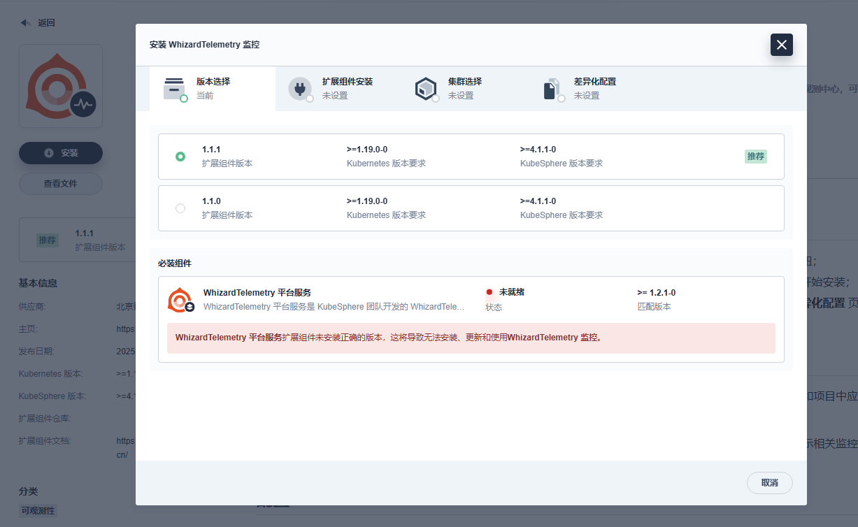Click the WhizardTelemetry 平台服务 title
Viewport: 858px width, 527px height.
pyautogui.click(x=257, y=293)
